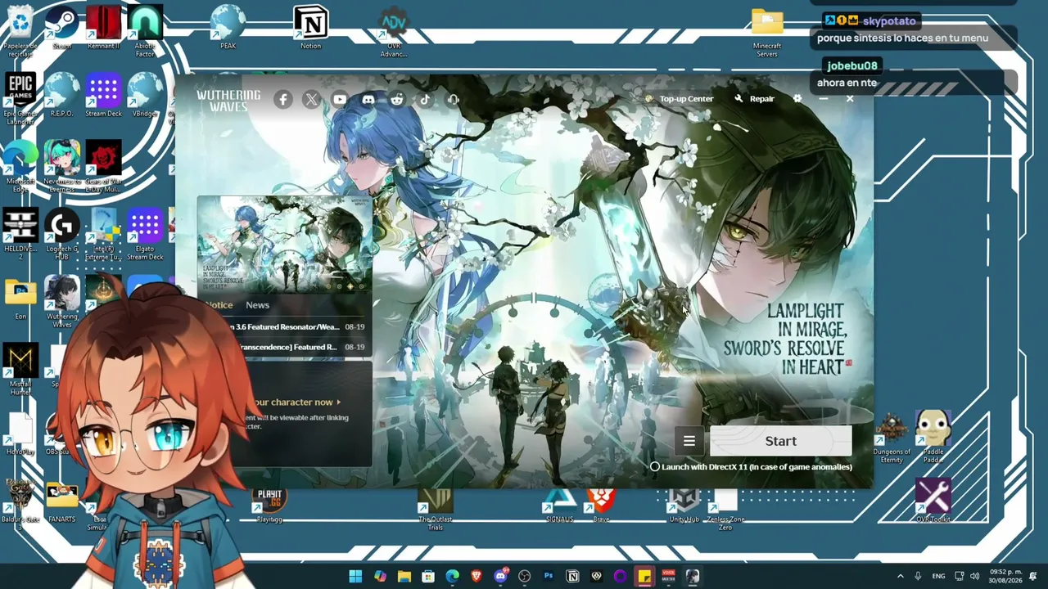This screenshot has height=589, width=1048.
Task: Open the taskbar clock and date
Action: coord(1005,577)
